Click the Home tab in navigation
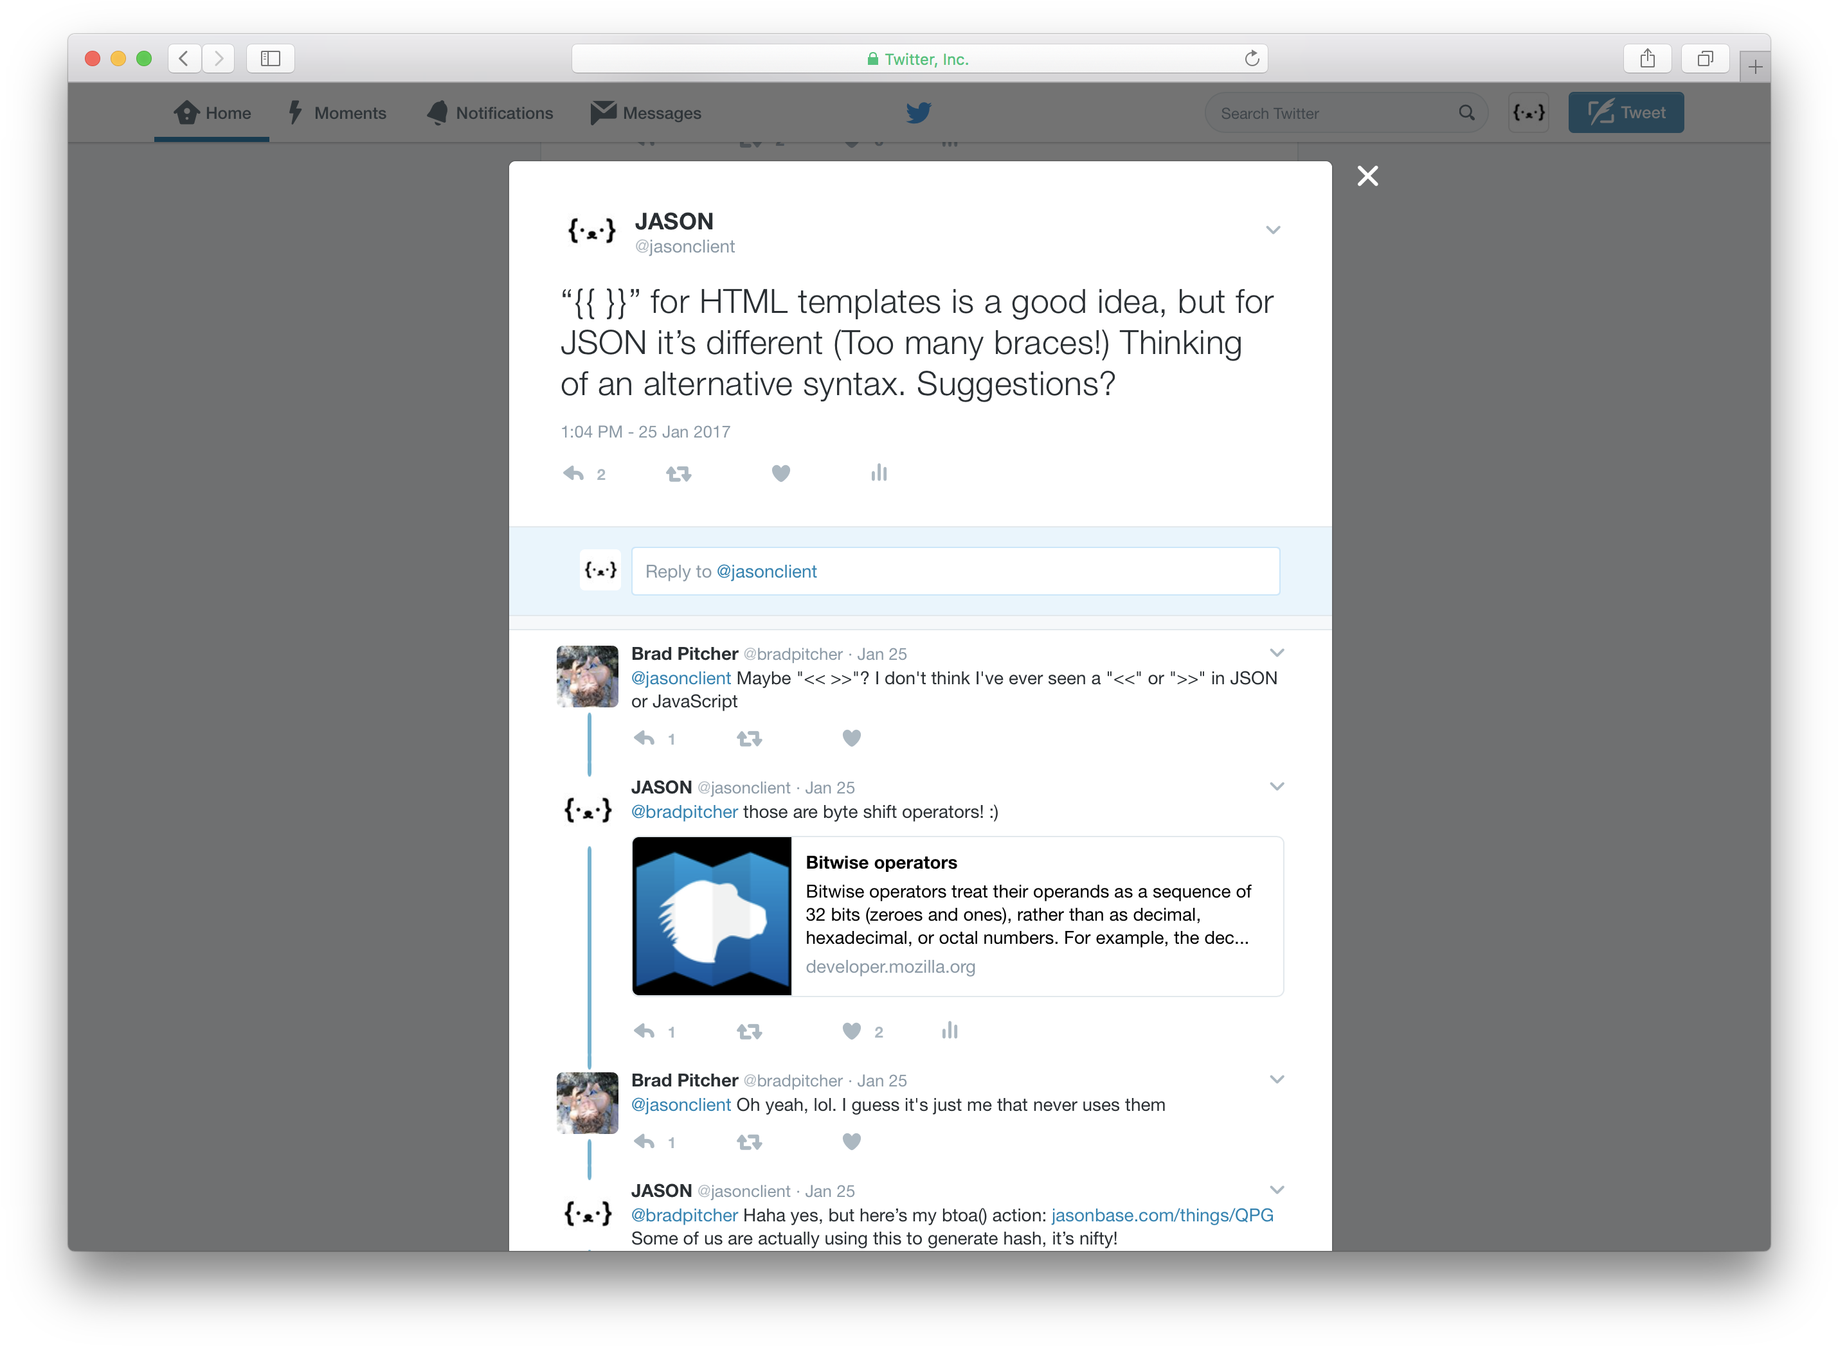The image size is (1838, 1346). pyautogui.click(x=212, y=112)
